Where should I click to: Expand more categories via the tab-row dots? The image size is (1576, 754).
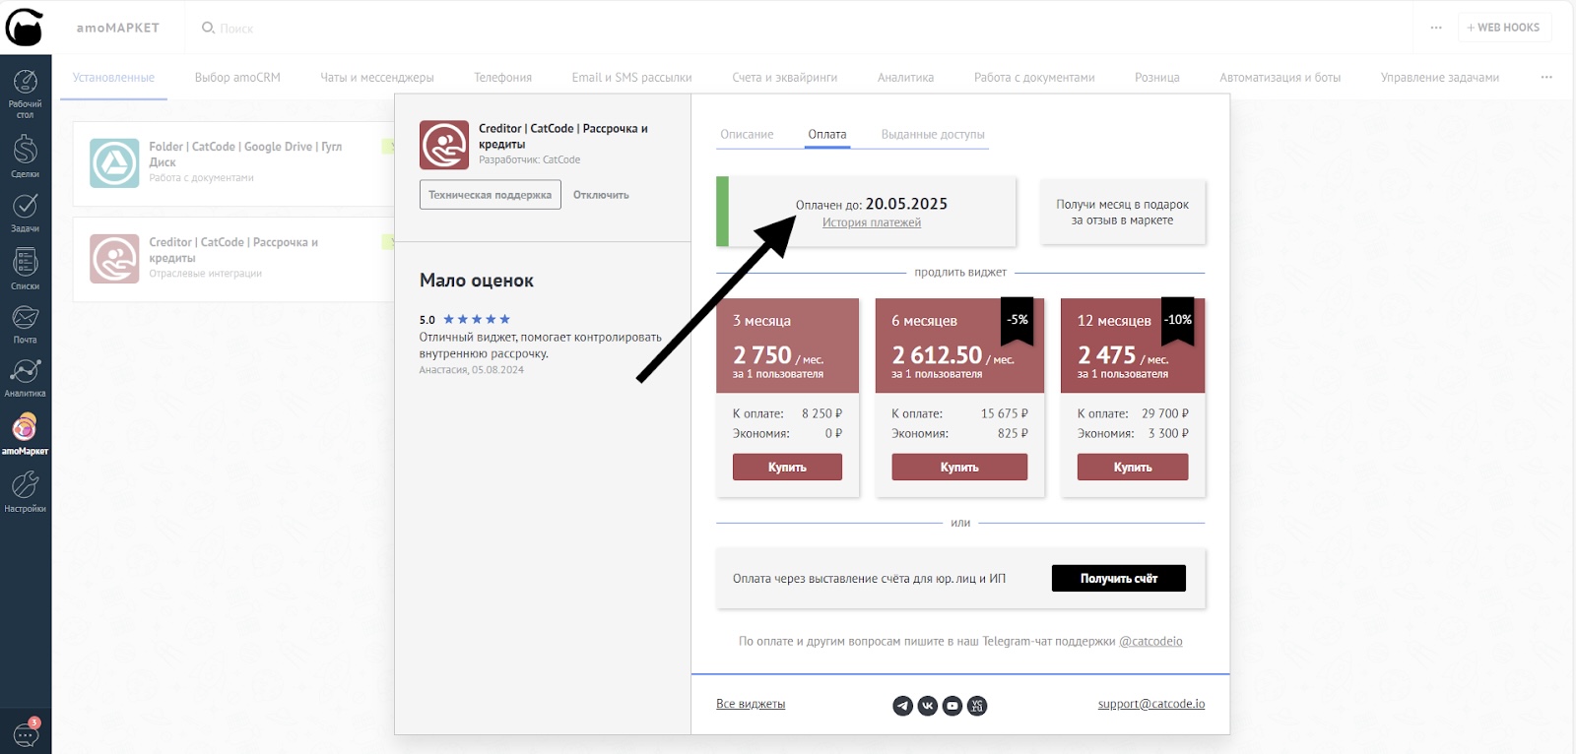pyautogui.click(x=1546, y=77)
